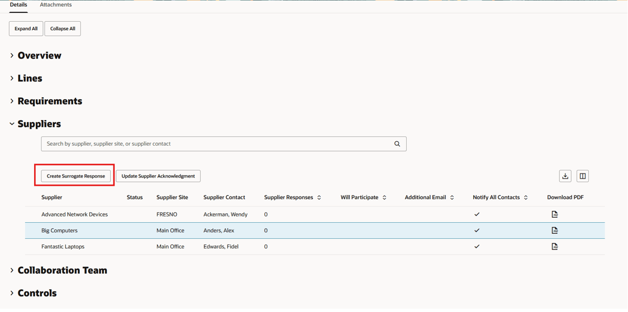The image size is (628, 312).
Task: Download PDF for Big Computers
Action: tap(555, 231)
